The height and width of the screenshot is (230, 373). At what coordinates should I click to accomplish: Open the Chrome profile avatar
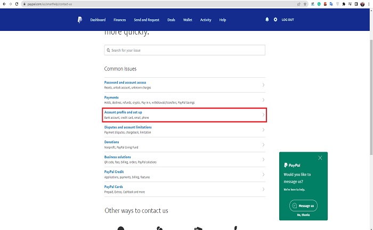coord(362,4)
